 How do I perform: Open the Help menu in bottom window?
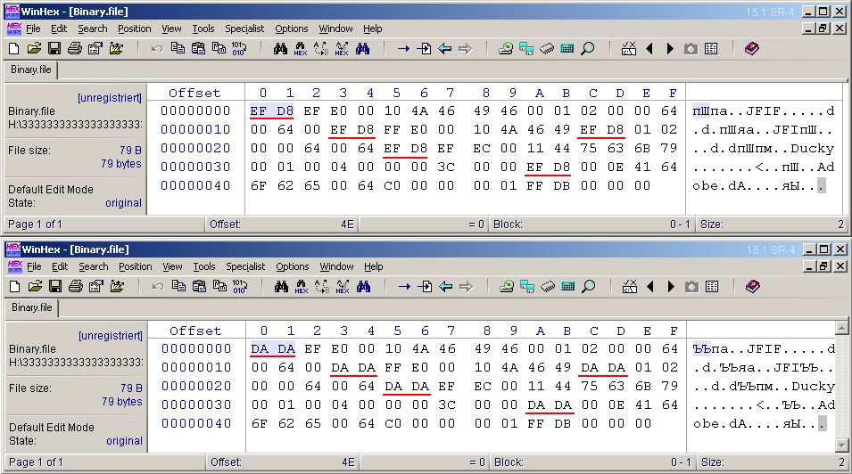coord(373,266)
